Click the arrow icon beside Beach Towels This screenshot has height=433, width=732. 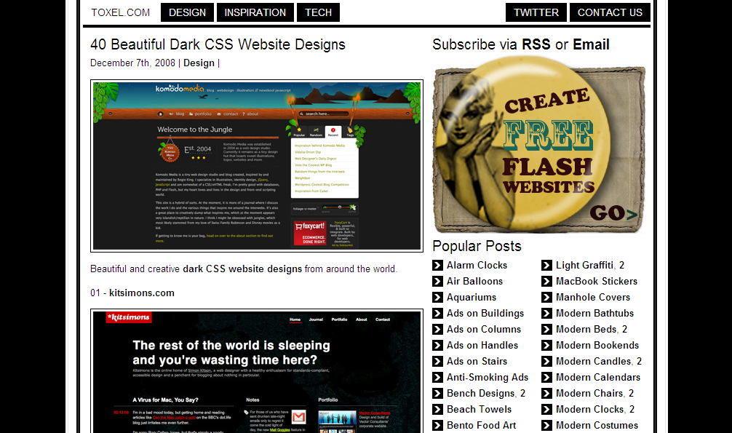click(437, 409)
